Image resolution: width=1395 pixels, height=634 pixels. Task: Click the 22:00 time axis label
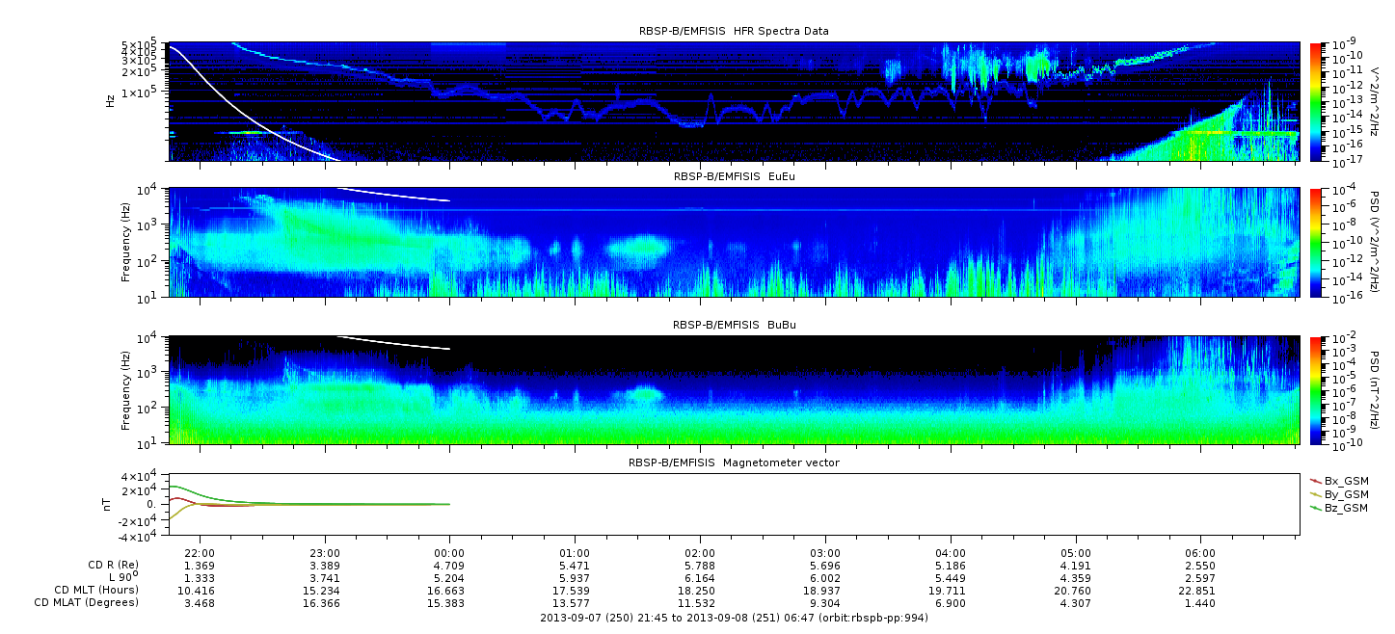200,553
